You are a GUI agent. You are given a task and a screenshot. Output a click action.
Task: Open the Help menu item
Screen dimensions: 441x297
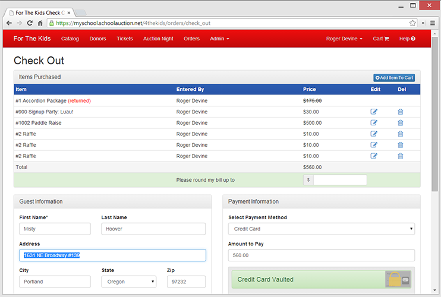(x=407, y=39)
